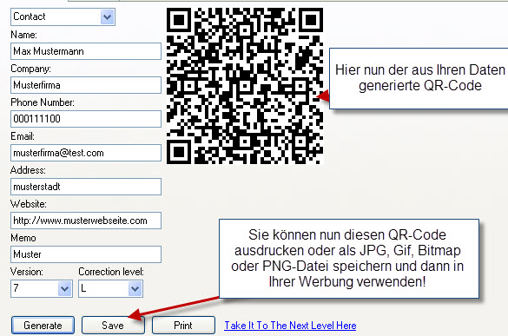Viewport: 508px width, 336px height.
Task: Click the Phone Number: label text
Action: coord(43,102)
